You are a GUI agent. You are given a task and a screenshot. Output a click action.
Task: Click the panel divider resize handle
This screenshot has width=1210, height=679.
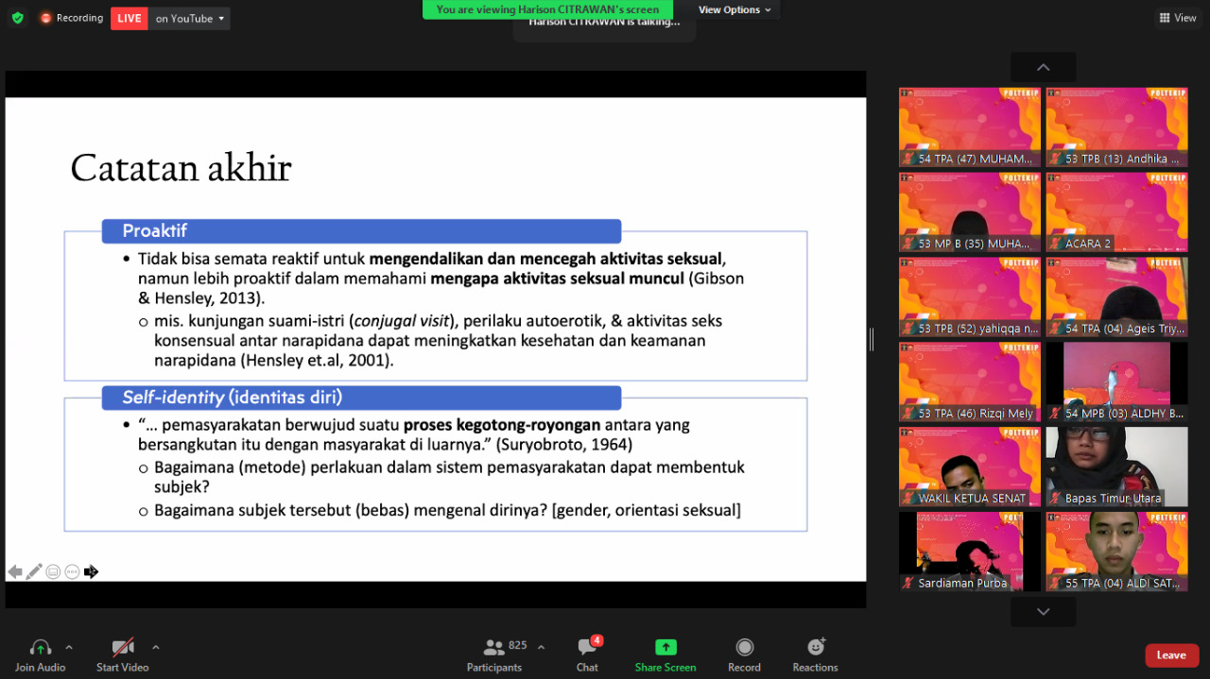(x=871, y=339)
